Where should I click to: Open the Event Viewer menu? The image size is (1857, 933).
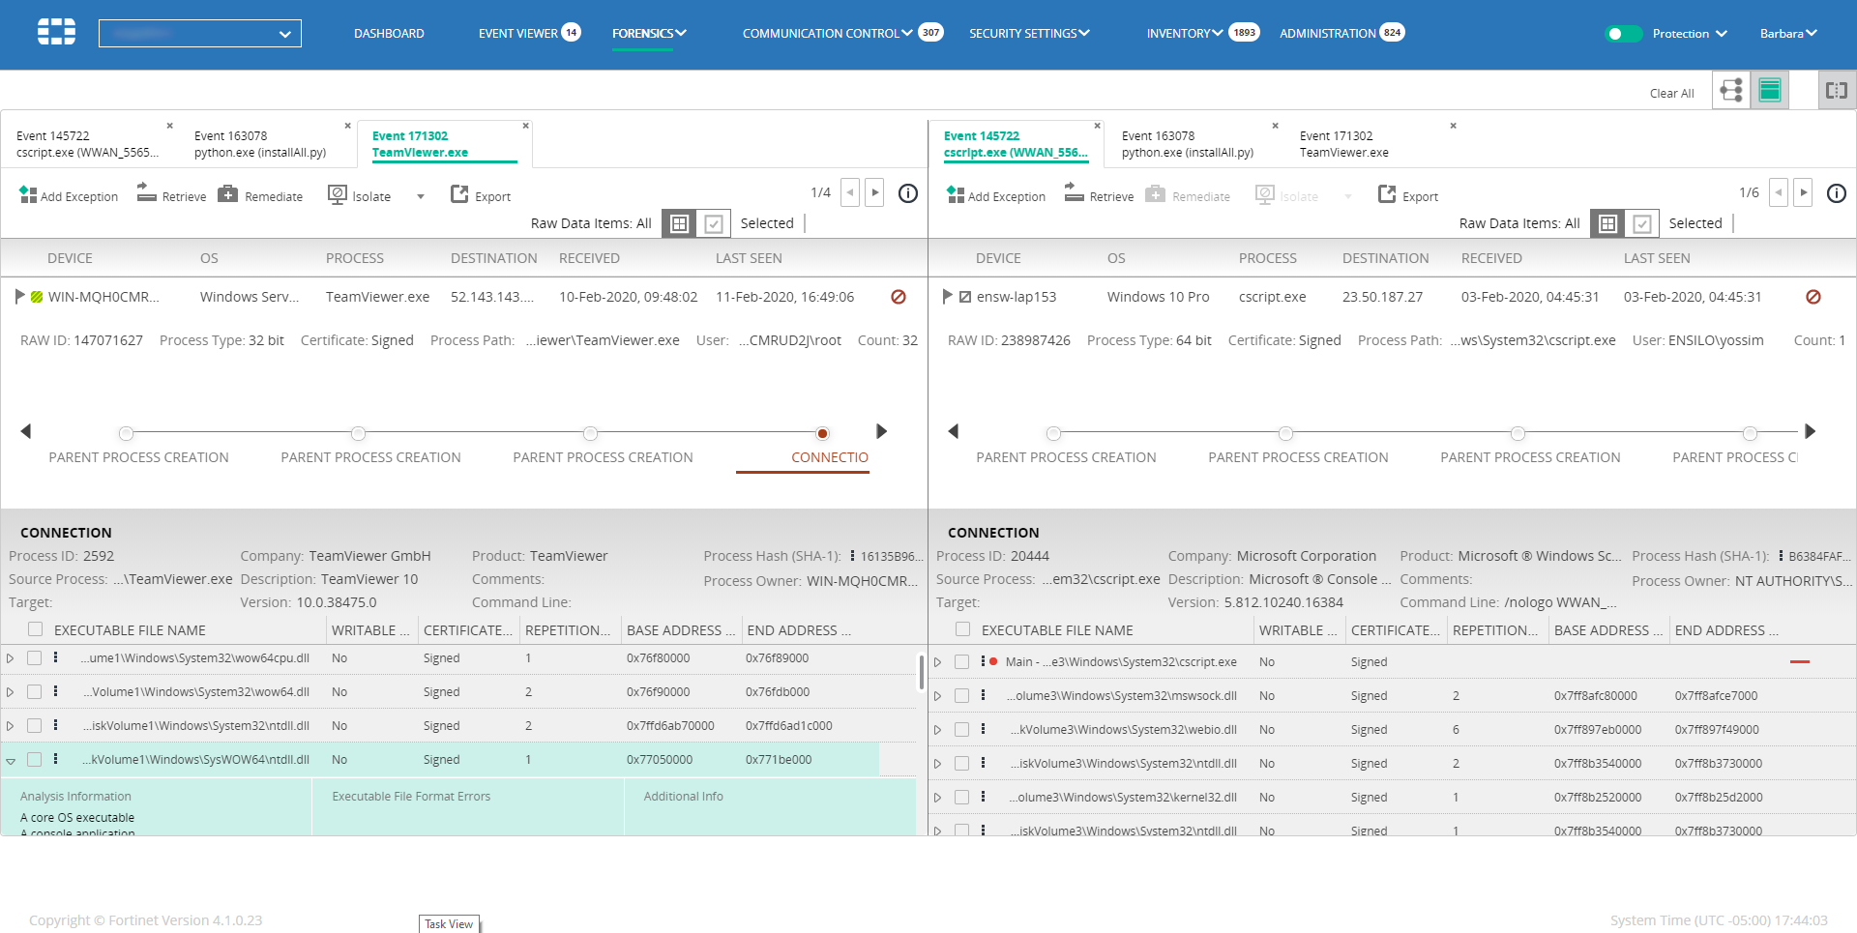pyautogui.click(x=518, y=33)
